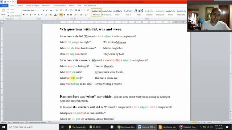Apply subscript formatting
Screen dimensions: 232x130
point(39,15)
